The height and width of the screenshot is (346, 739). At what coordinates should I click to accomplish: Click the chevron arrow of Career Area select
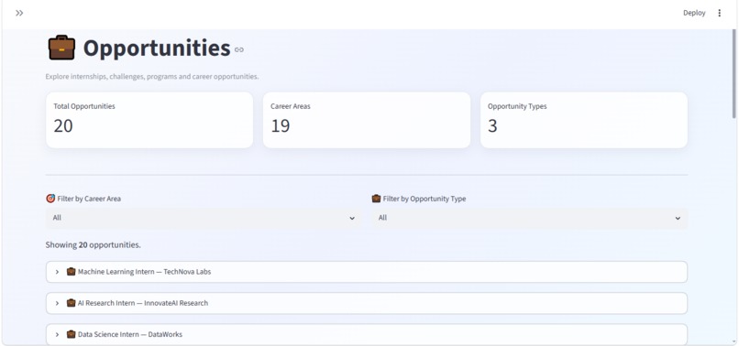pos(352,219)
